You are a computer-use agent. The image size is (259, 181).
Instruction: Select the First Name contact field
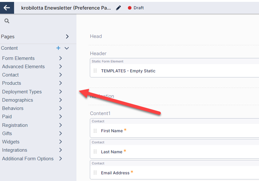click(x=112, y=131)
